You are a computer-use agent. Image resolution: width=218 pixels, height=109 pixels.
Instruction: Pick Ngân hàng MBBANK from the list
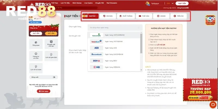[x=114, y=67]
